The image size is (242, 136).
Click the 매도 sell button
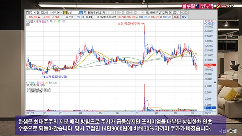[x=184, y=17]
